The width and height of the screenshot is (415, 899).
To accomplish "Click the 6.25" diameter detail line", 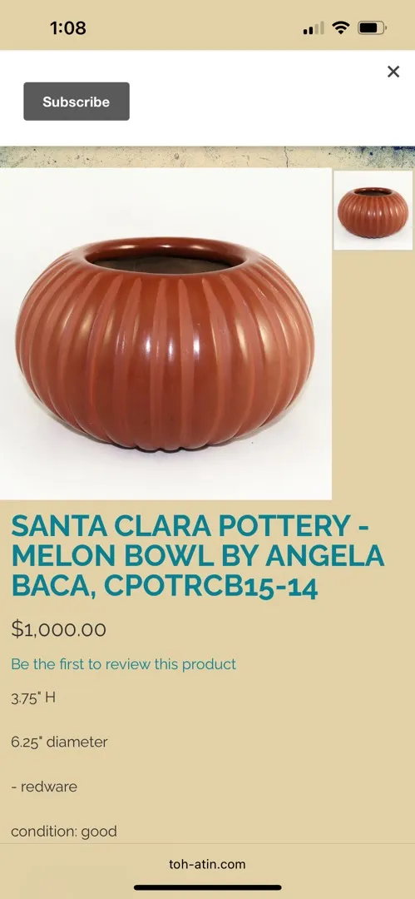I will click(59, 743).
